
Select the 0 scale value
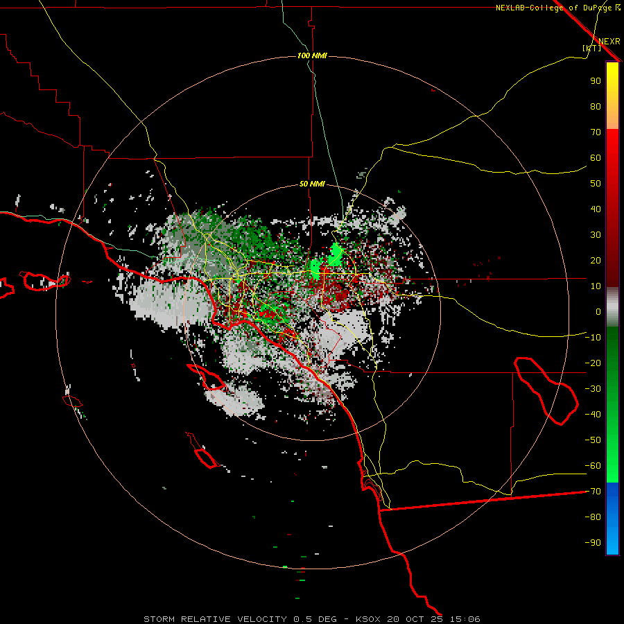(x=598, y=312)
